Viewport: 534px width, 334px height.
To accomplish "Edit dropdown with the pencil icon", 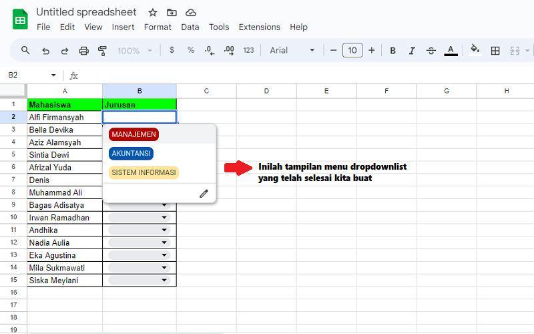I will click(x=204, y=194).
